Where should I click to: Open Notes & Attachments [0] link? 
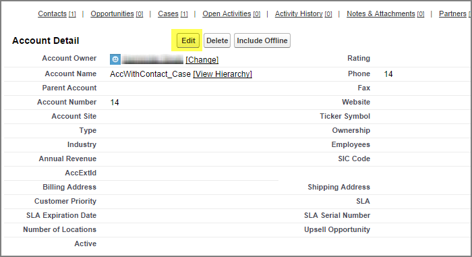click(x=385, y=13)
